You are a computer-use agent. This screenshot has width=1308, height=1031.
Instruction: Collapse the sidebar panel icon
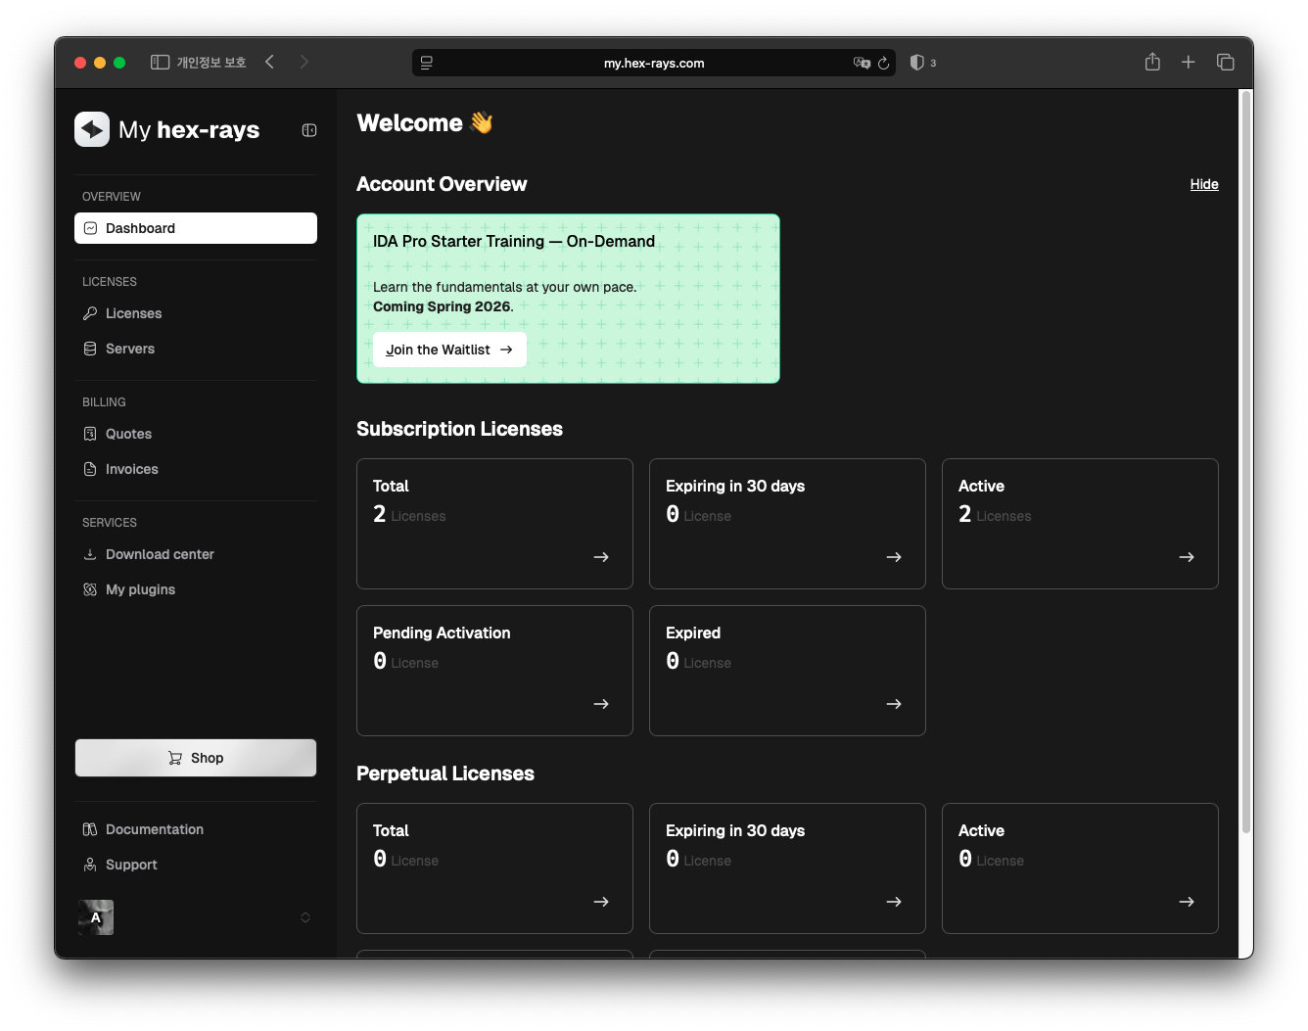click(309, 130)
